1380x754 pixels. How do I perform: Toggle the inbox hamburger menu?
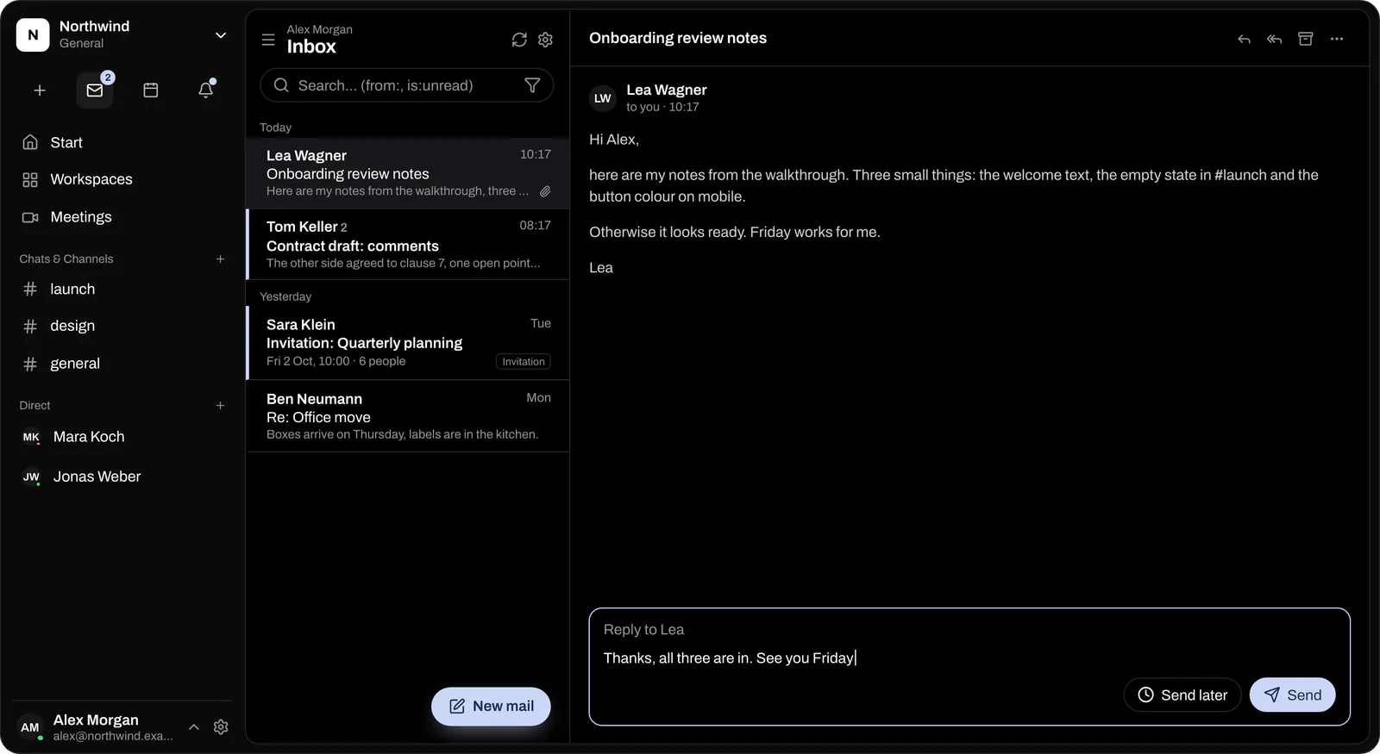click(268, 40)
